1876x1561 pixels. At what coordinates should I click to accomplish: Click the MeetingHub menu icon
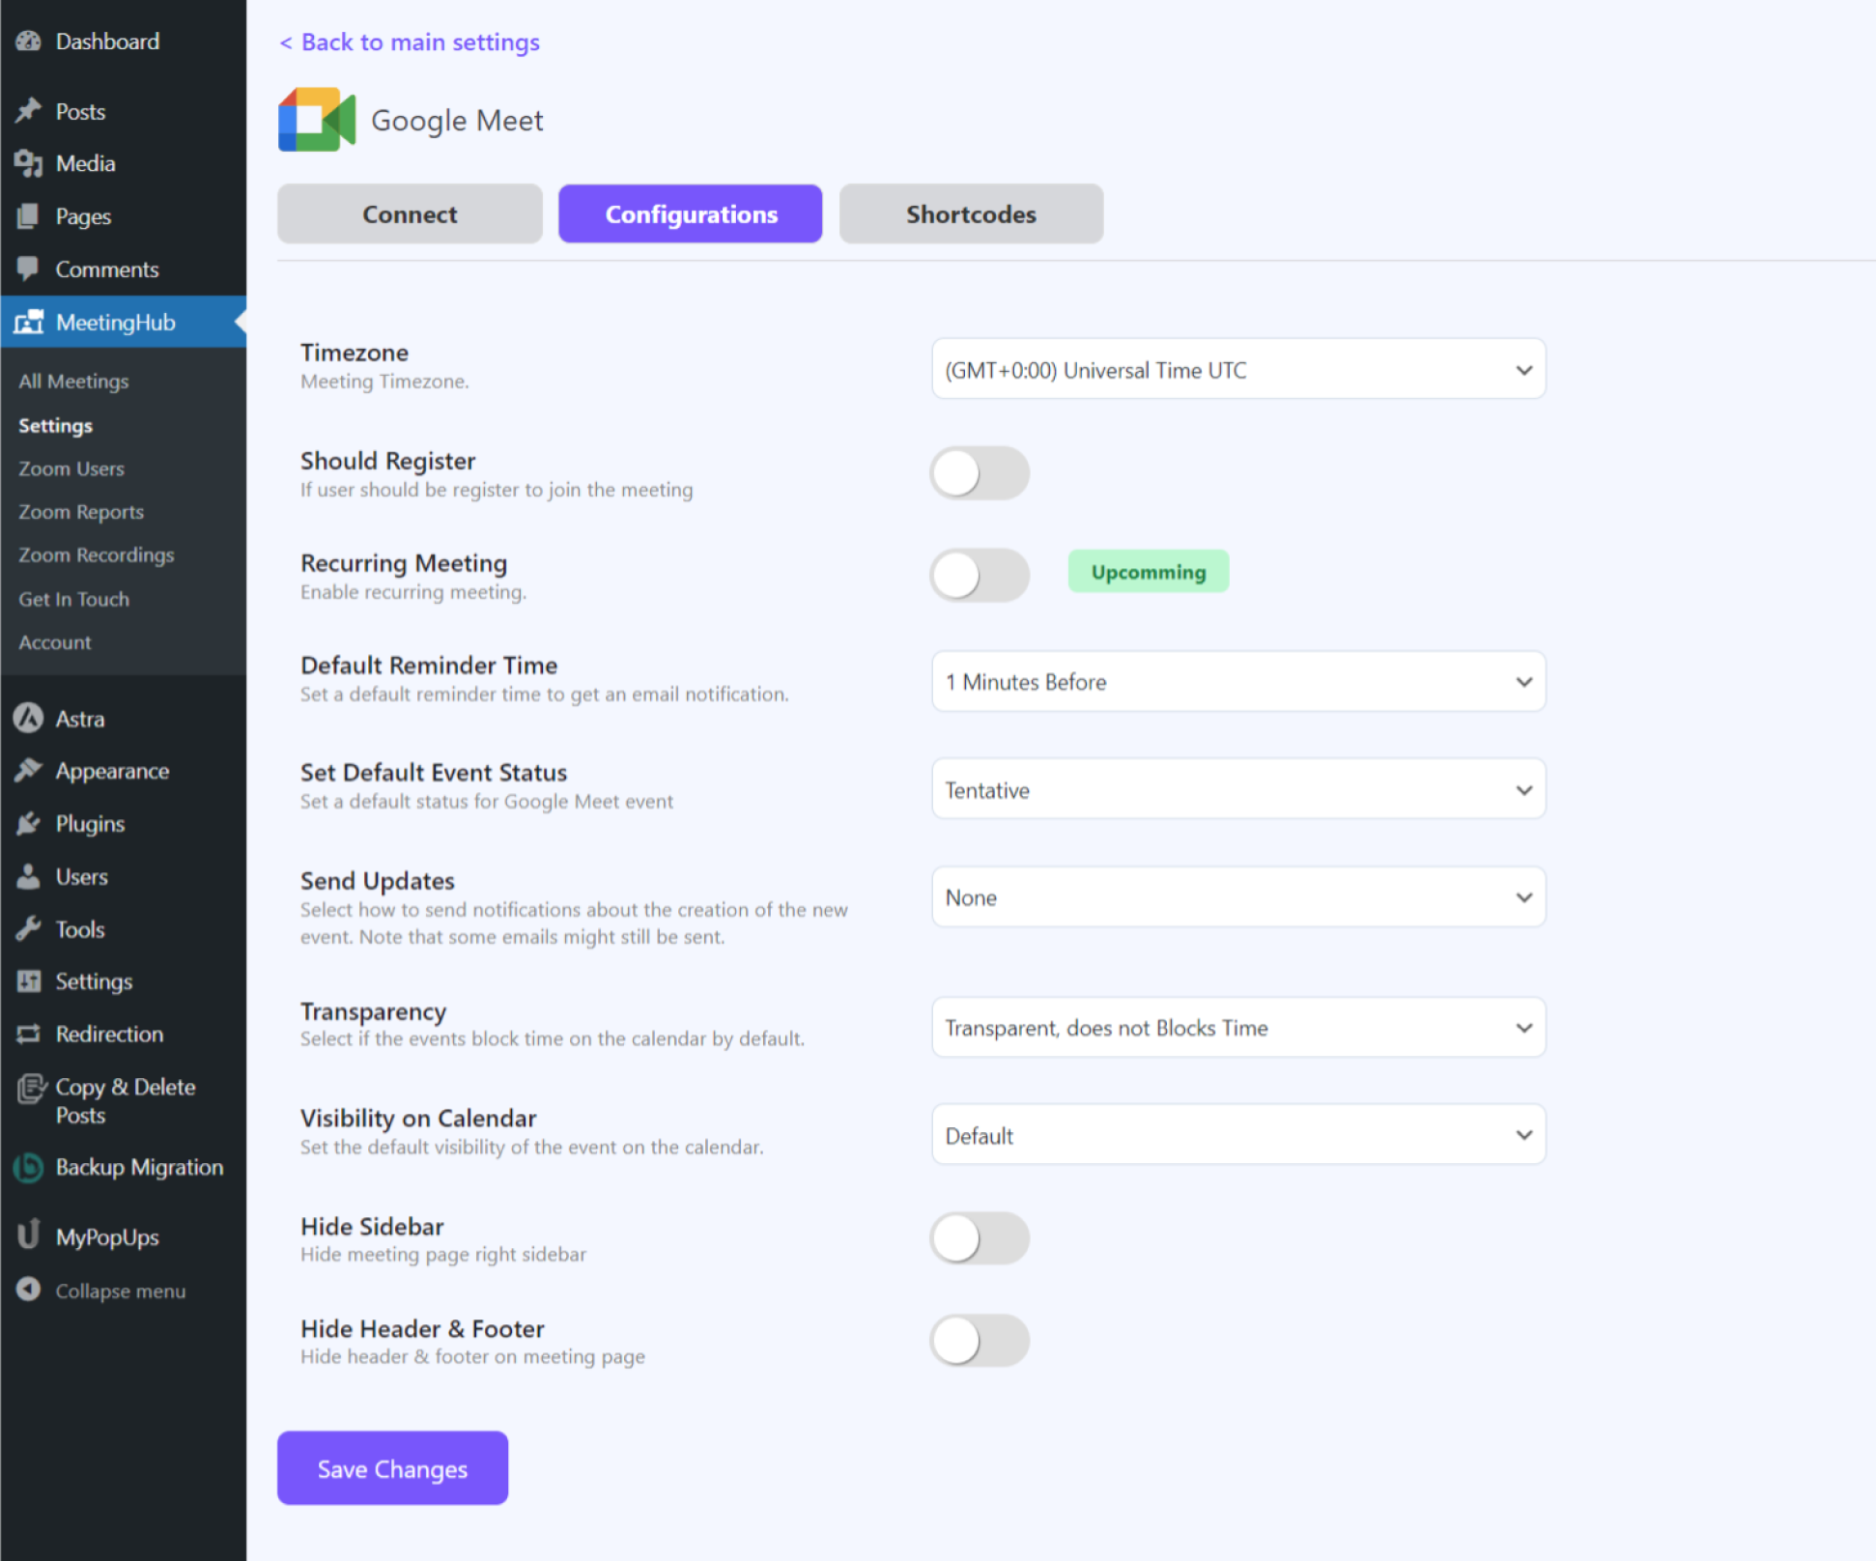[x=29, y=322]
